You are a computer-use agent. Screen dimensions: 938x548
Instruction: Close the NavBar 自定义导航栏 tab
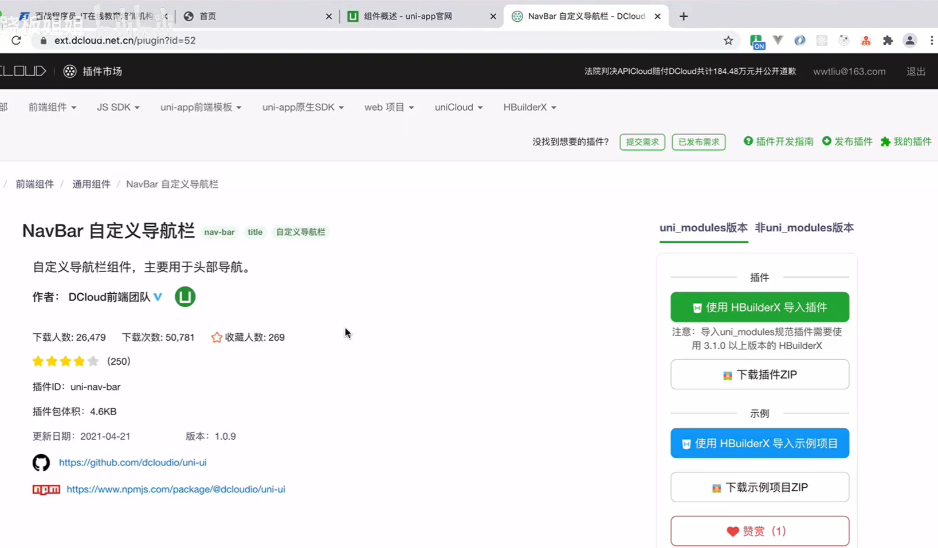click(x=657, y=16)
